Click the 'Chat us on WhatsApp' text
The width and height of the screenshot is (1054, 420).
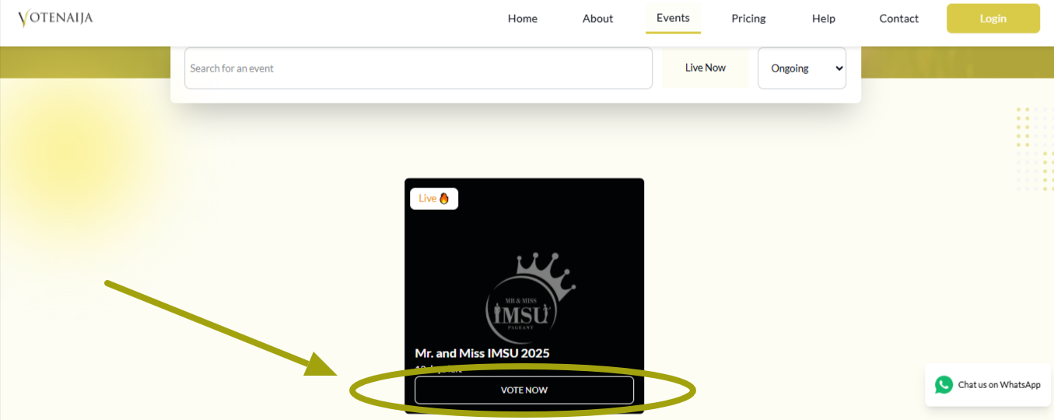[x=999, y=384]
